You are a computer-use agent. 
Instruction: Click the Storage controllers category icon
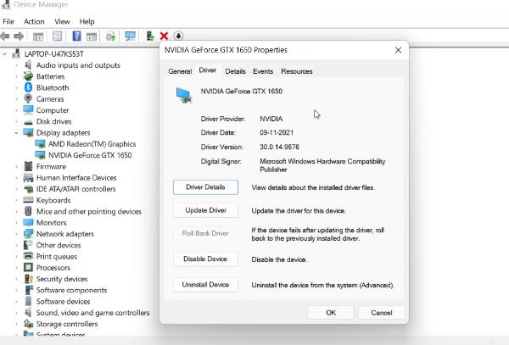(x=29, y=324)
